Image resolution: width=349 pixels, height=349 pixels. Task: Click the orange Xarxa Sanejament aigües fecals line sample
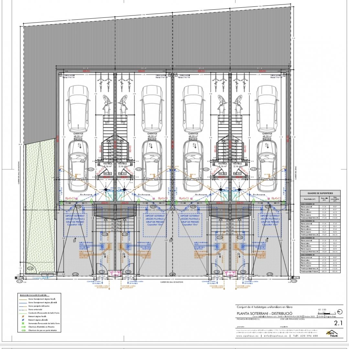tap(24, 300)
